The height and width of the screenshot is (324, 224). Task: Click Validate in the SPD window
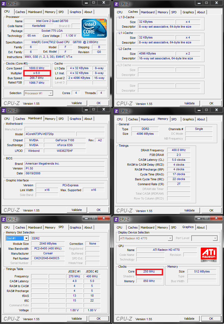pyautogui.click(x=77, y=319)
